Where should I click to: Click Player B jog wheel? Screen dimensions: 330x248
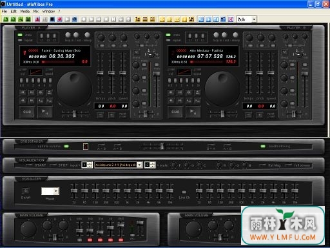point(222,88)
